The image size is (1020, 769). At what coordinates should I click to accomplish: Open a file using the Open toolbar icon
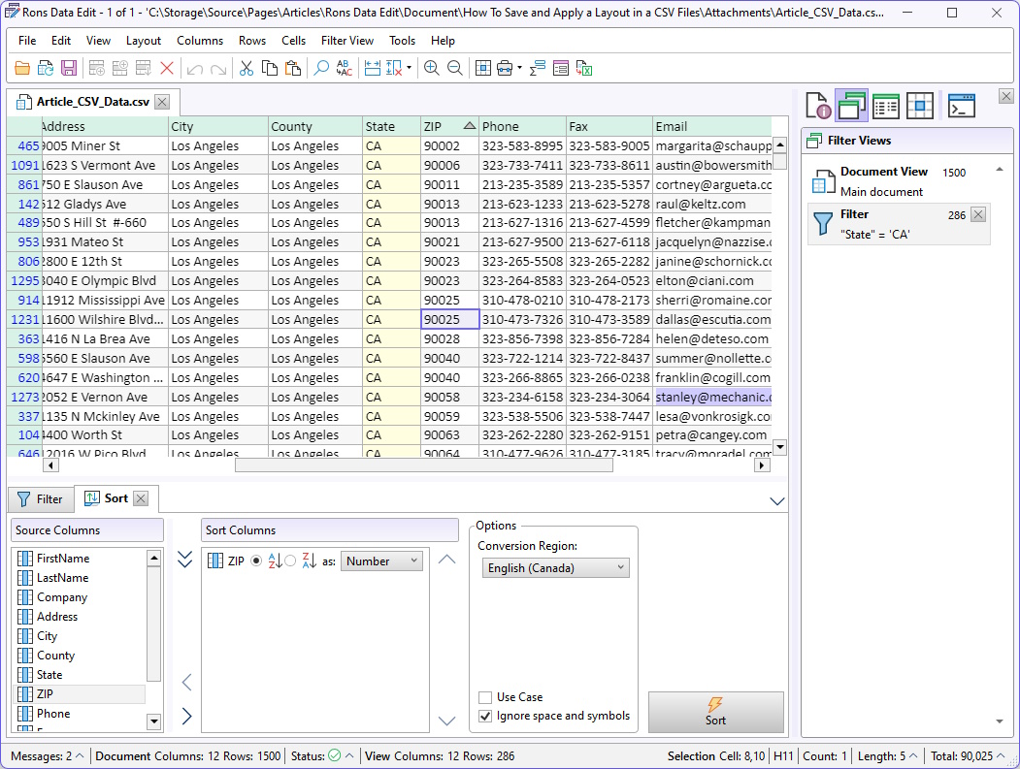point(22,68)
